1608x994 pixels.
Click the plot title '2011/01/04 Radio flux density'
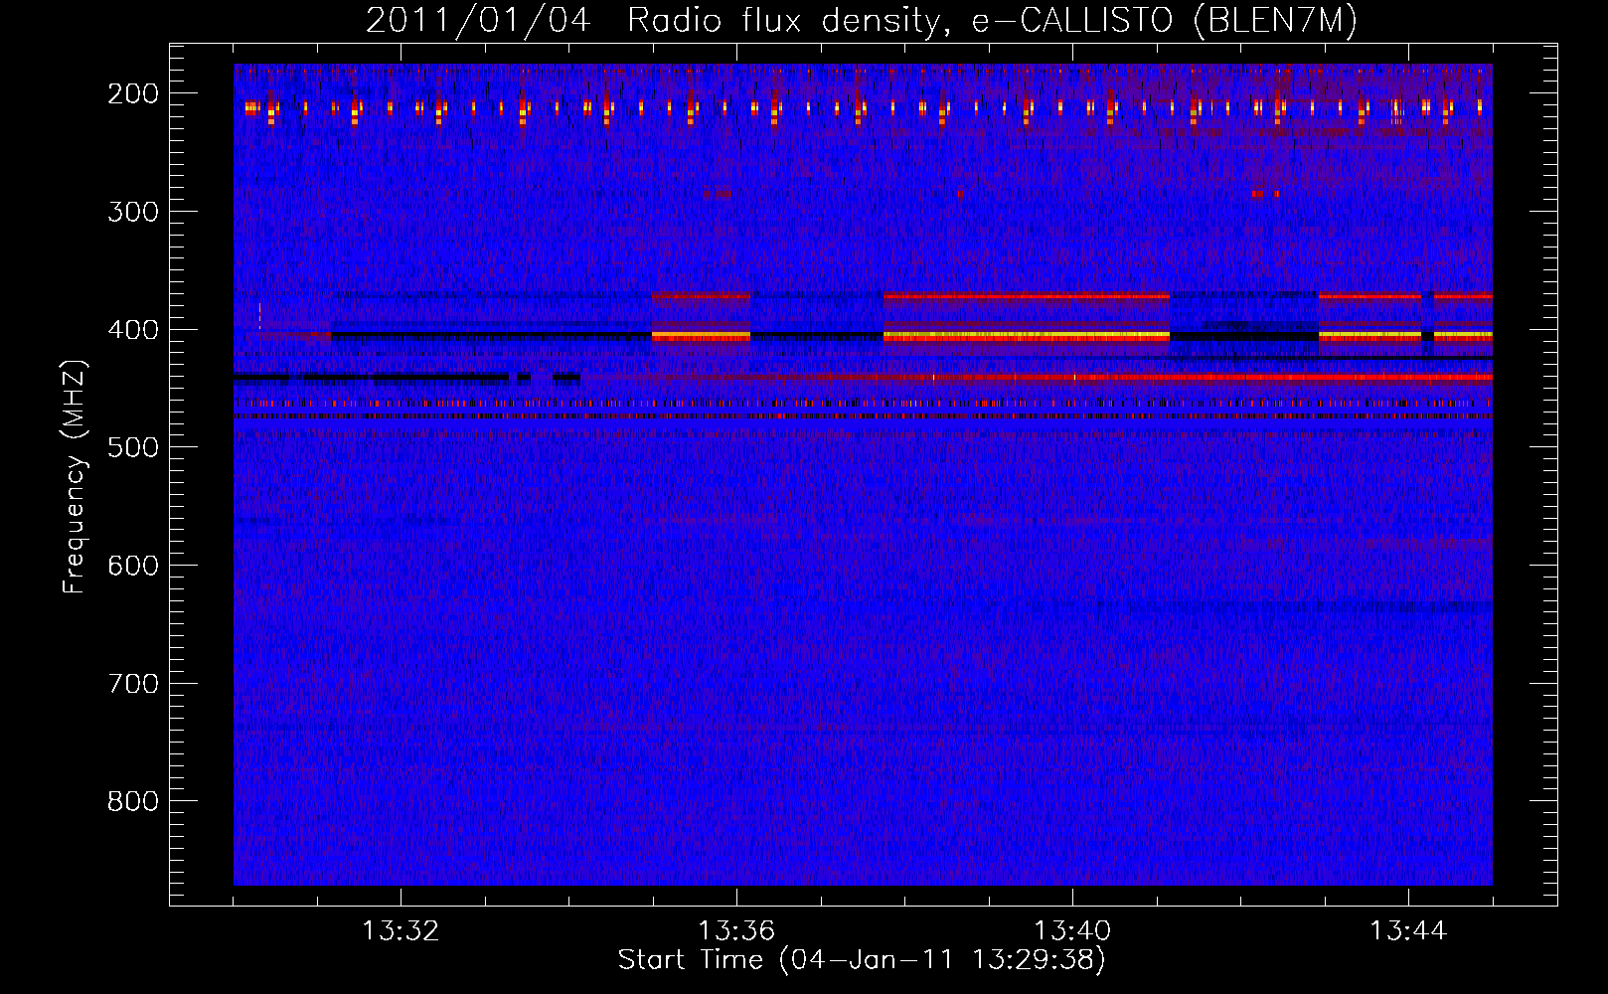tap(862, 20)
